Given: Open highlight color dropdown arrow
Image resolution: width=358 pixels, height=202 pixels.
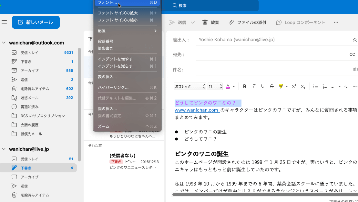Looking at the screenshot, I should tap(287, 87).
